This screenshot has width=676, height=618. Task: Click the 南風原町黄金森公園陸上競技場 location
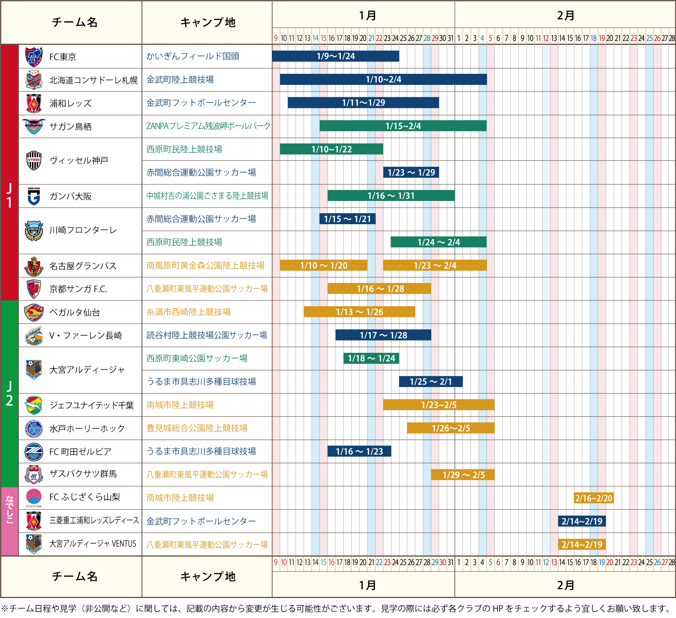click(205, 265)
